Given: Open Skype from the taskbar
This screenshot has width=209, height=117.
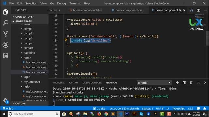Looking at the screenshot, I should [141, 114].
